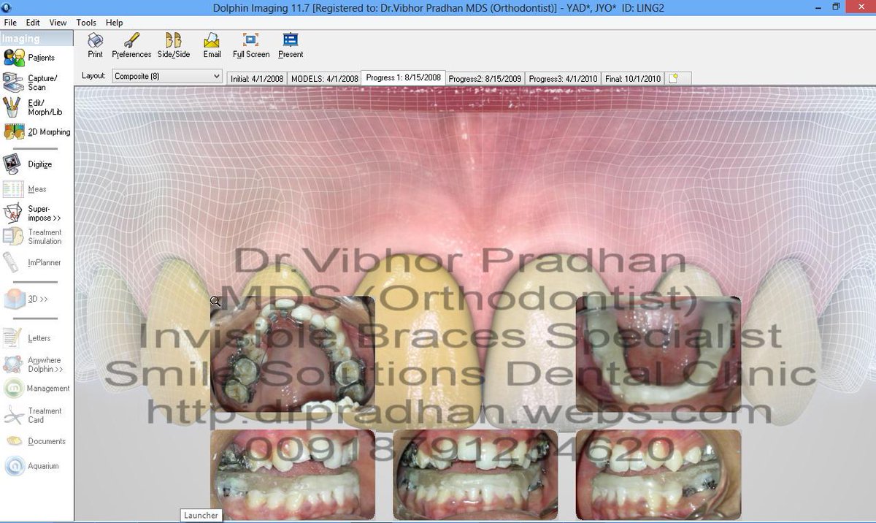Click the new timepoint tab icon

pyautogui.click(x=674, y=79)
